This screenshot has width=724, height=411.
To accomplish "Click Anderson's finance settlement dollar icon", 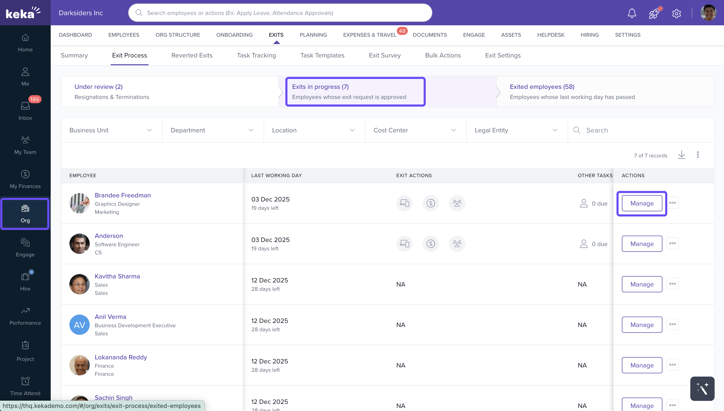I will [430, 244].
